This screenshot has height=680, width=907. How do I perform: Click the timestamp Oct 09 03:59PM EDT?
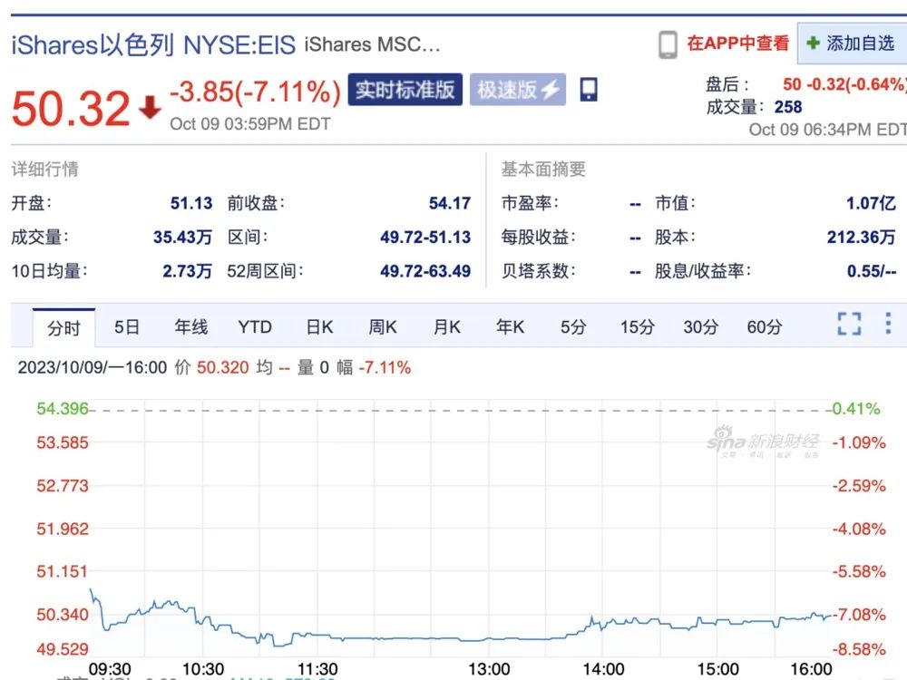250,123
